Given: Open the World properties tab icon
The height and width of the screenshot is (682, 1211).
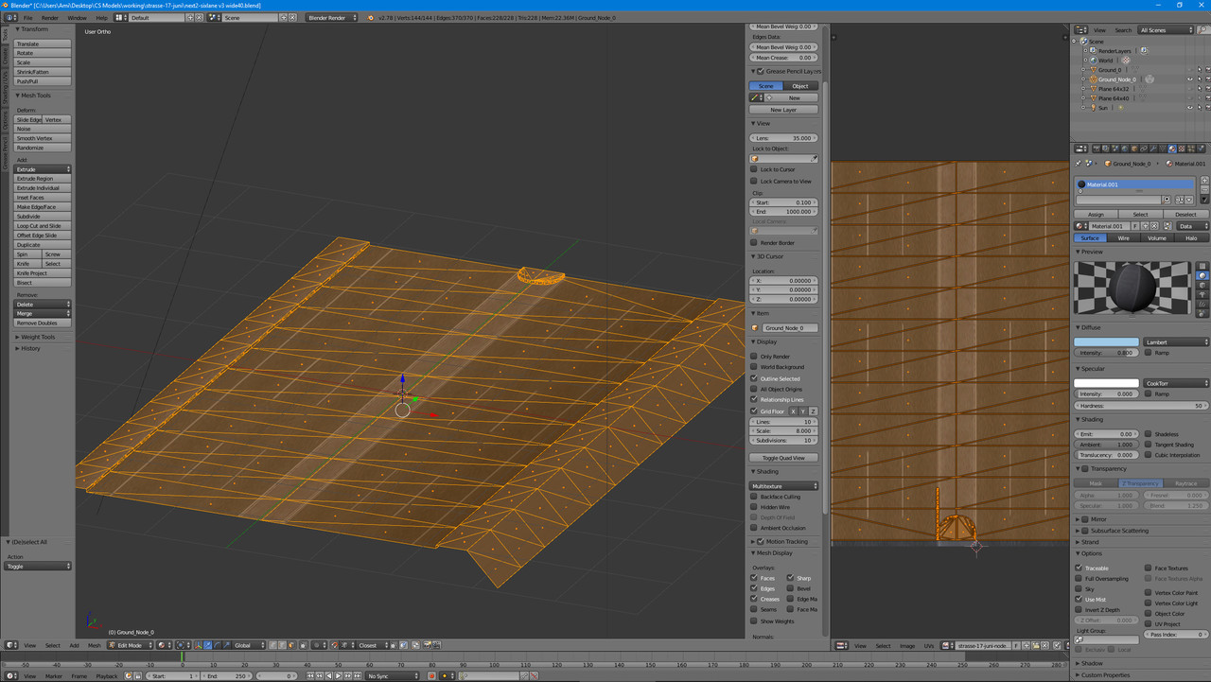Looking at the screenshot, I should [1124, 149].
